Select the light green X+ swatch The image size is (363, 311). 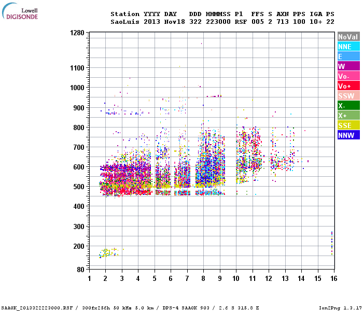click(348, 115)
